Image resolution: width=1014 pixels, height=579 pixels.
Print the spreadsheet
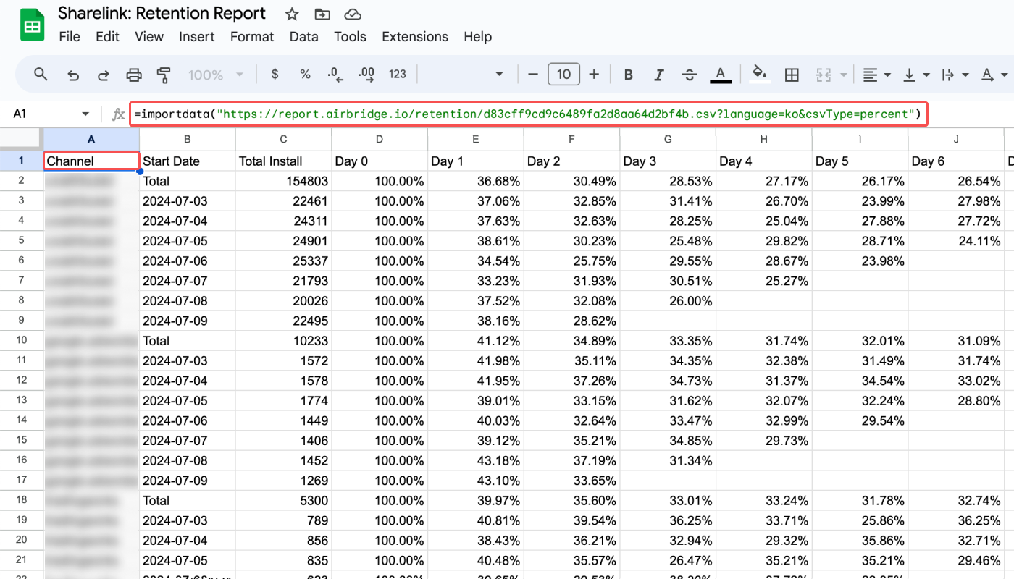(x=134, y=74)
